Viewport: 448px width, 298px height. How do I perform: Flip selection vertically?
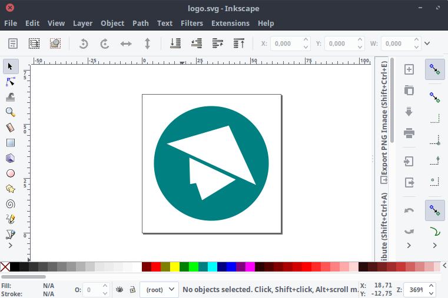click(x=147, y=43)
